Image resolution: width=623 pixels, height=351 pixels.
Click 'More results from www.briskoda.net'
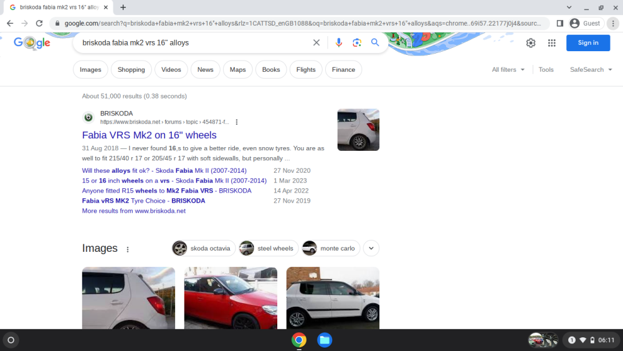click(x=133, y=211)
